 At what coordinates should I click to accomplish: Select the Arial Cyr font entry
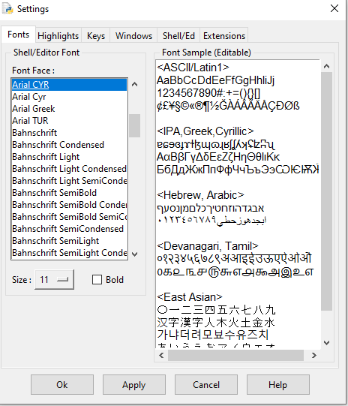(69, 97)
